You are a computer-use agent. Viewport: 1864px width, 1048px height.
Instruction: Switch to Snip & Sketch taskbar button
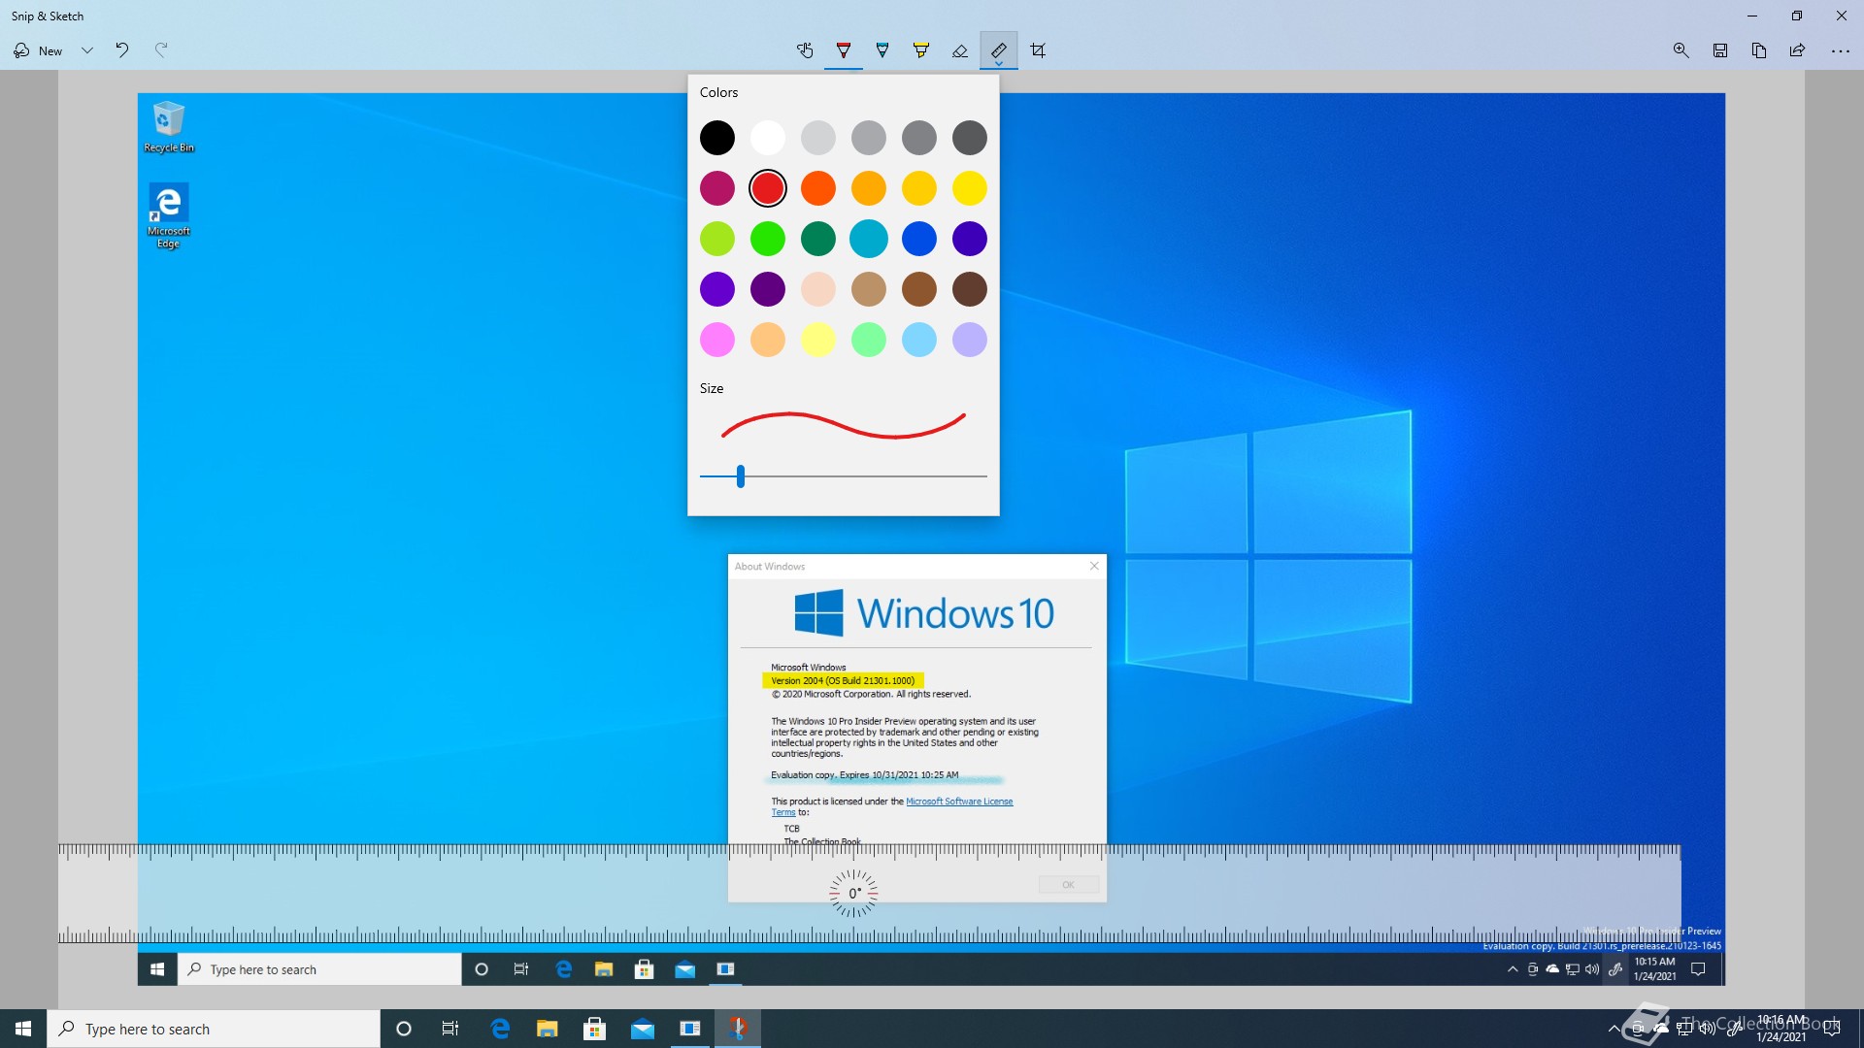click(738, 1029)
